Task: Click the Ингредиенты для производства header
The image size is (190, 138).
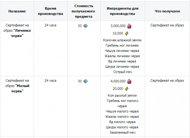Action: point(123,11)
